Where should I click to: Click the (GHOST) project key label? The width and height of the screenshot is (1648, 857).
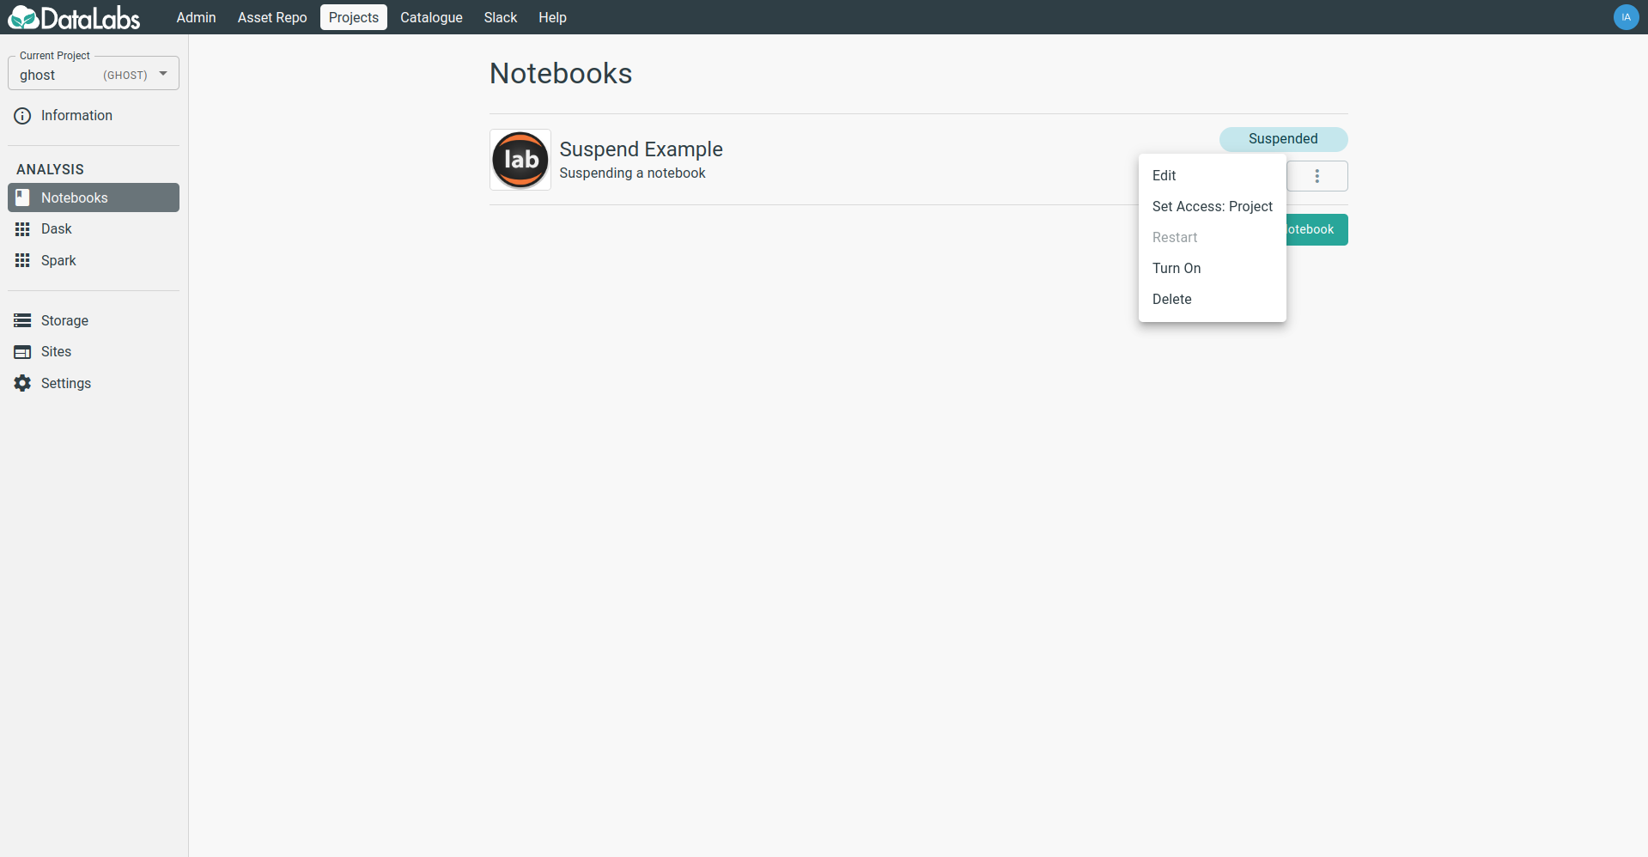coord(125,76)
